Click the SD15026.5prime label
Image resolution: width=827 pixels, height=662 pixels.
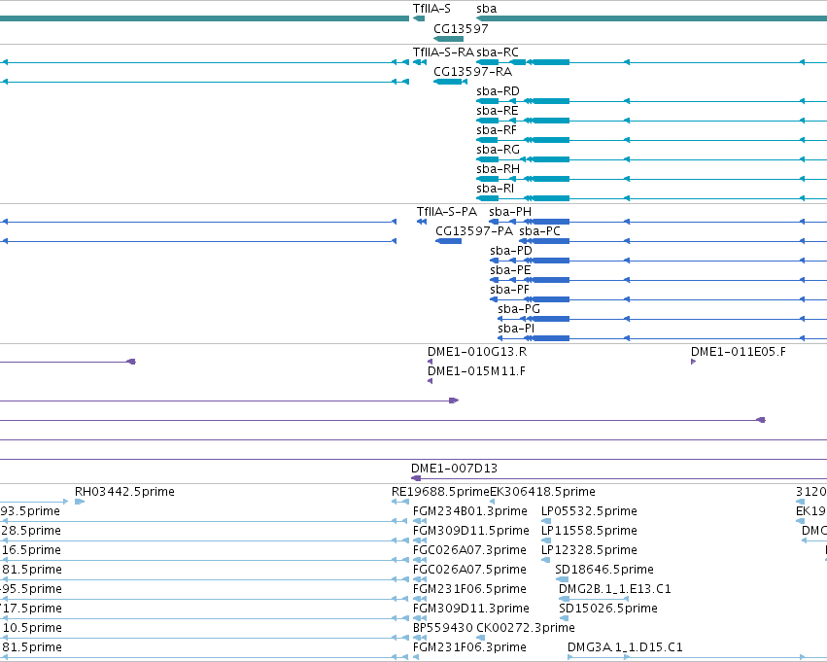(x=608, y=609)
